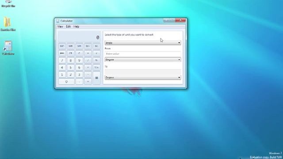Click the multiplication key
Image resolution: width=283 pixels, height=159 pixels.
pos(88,68)
